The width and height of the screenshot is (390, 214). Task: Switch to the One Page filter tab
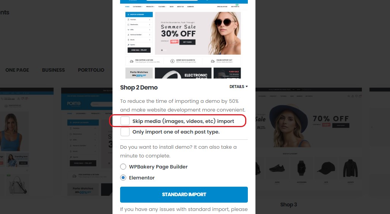pos(17,70)
